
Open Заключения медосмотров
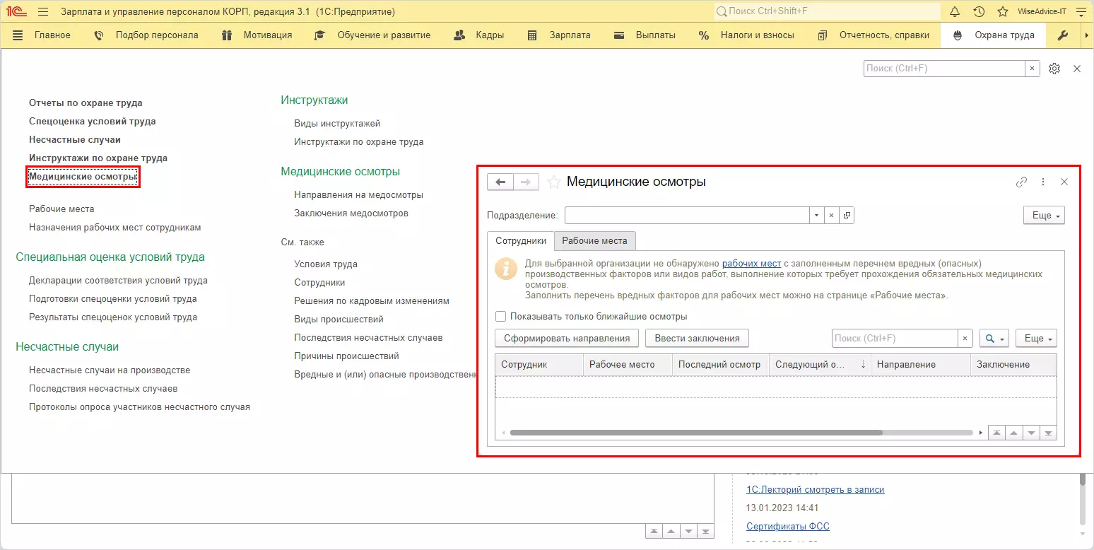pyautogui.click(x=351, y=213)
